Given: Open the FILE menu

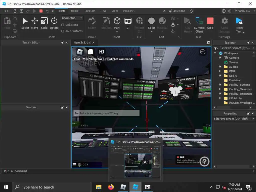Looking at the screenshot, I should [x=6, y=11].
